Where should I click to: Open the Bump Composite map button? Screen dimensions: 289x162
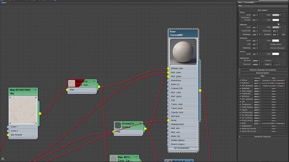point(274,123)
